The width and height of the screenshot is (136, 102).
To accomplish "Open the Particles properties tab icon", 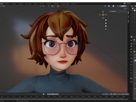I will point(131,67).
